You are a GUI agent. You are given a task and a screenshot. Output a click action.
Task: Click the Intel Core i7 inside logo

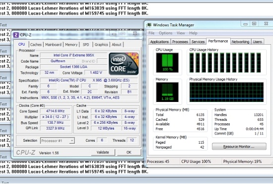pos(124,64)
